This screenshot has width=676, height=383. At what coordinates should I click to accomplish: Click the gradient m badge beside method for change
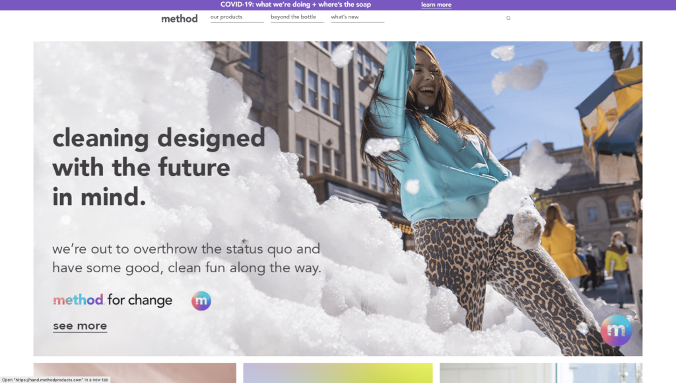pyautogui.click(x=201, y=301)
